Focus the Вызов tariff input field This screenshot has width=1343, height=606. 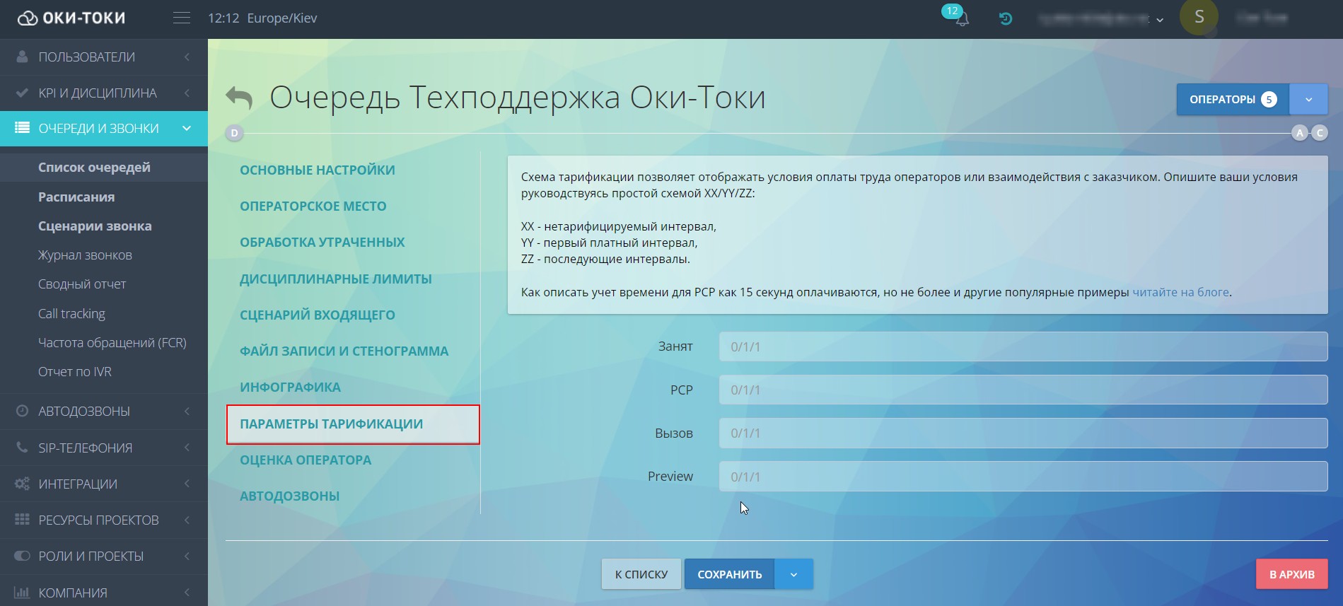(1023, 433)
